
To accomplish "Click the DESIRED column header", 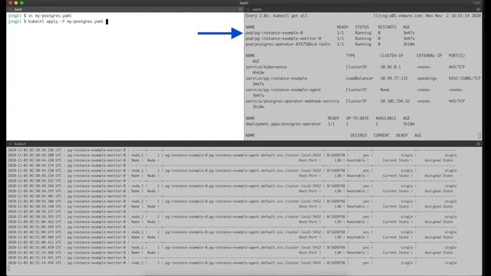I will coord(358,136).
